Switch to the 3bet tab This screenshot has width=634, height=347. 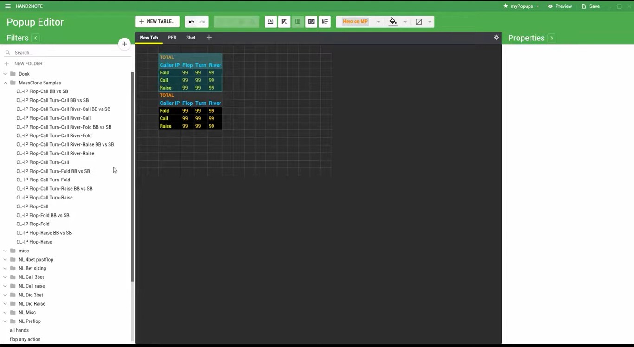click(191, 38)
